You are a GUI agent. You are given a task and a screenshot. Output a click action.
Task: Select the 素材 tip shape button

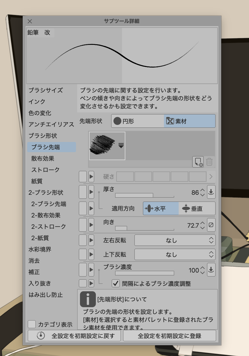click(x=189, y=121)
